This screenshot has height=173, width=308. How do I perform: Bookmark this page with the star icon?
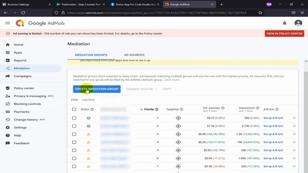[x=260, y=13]
